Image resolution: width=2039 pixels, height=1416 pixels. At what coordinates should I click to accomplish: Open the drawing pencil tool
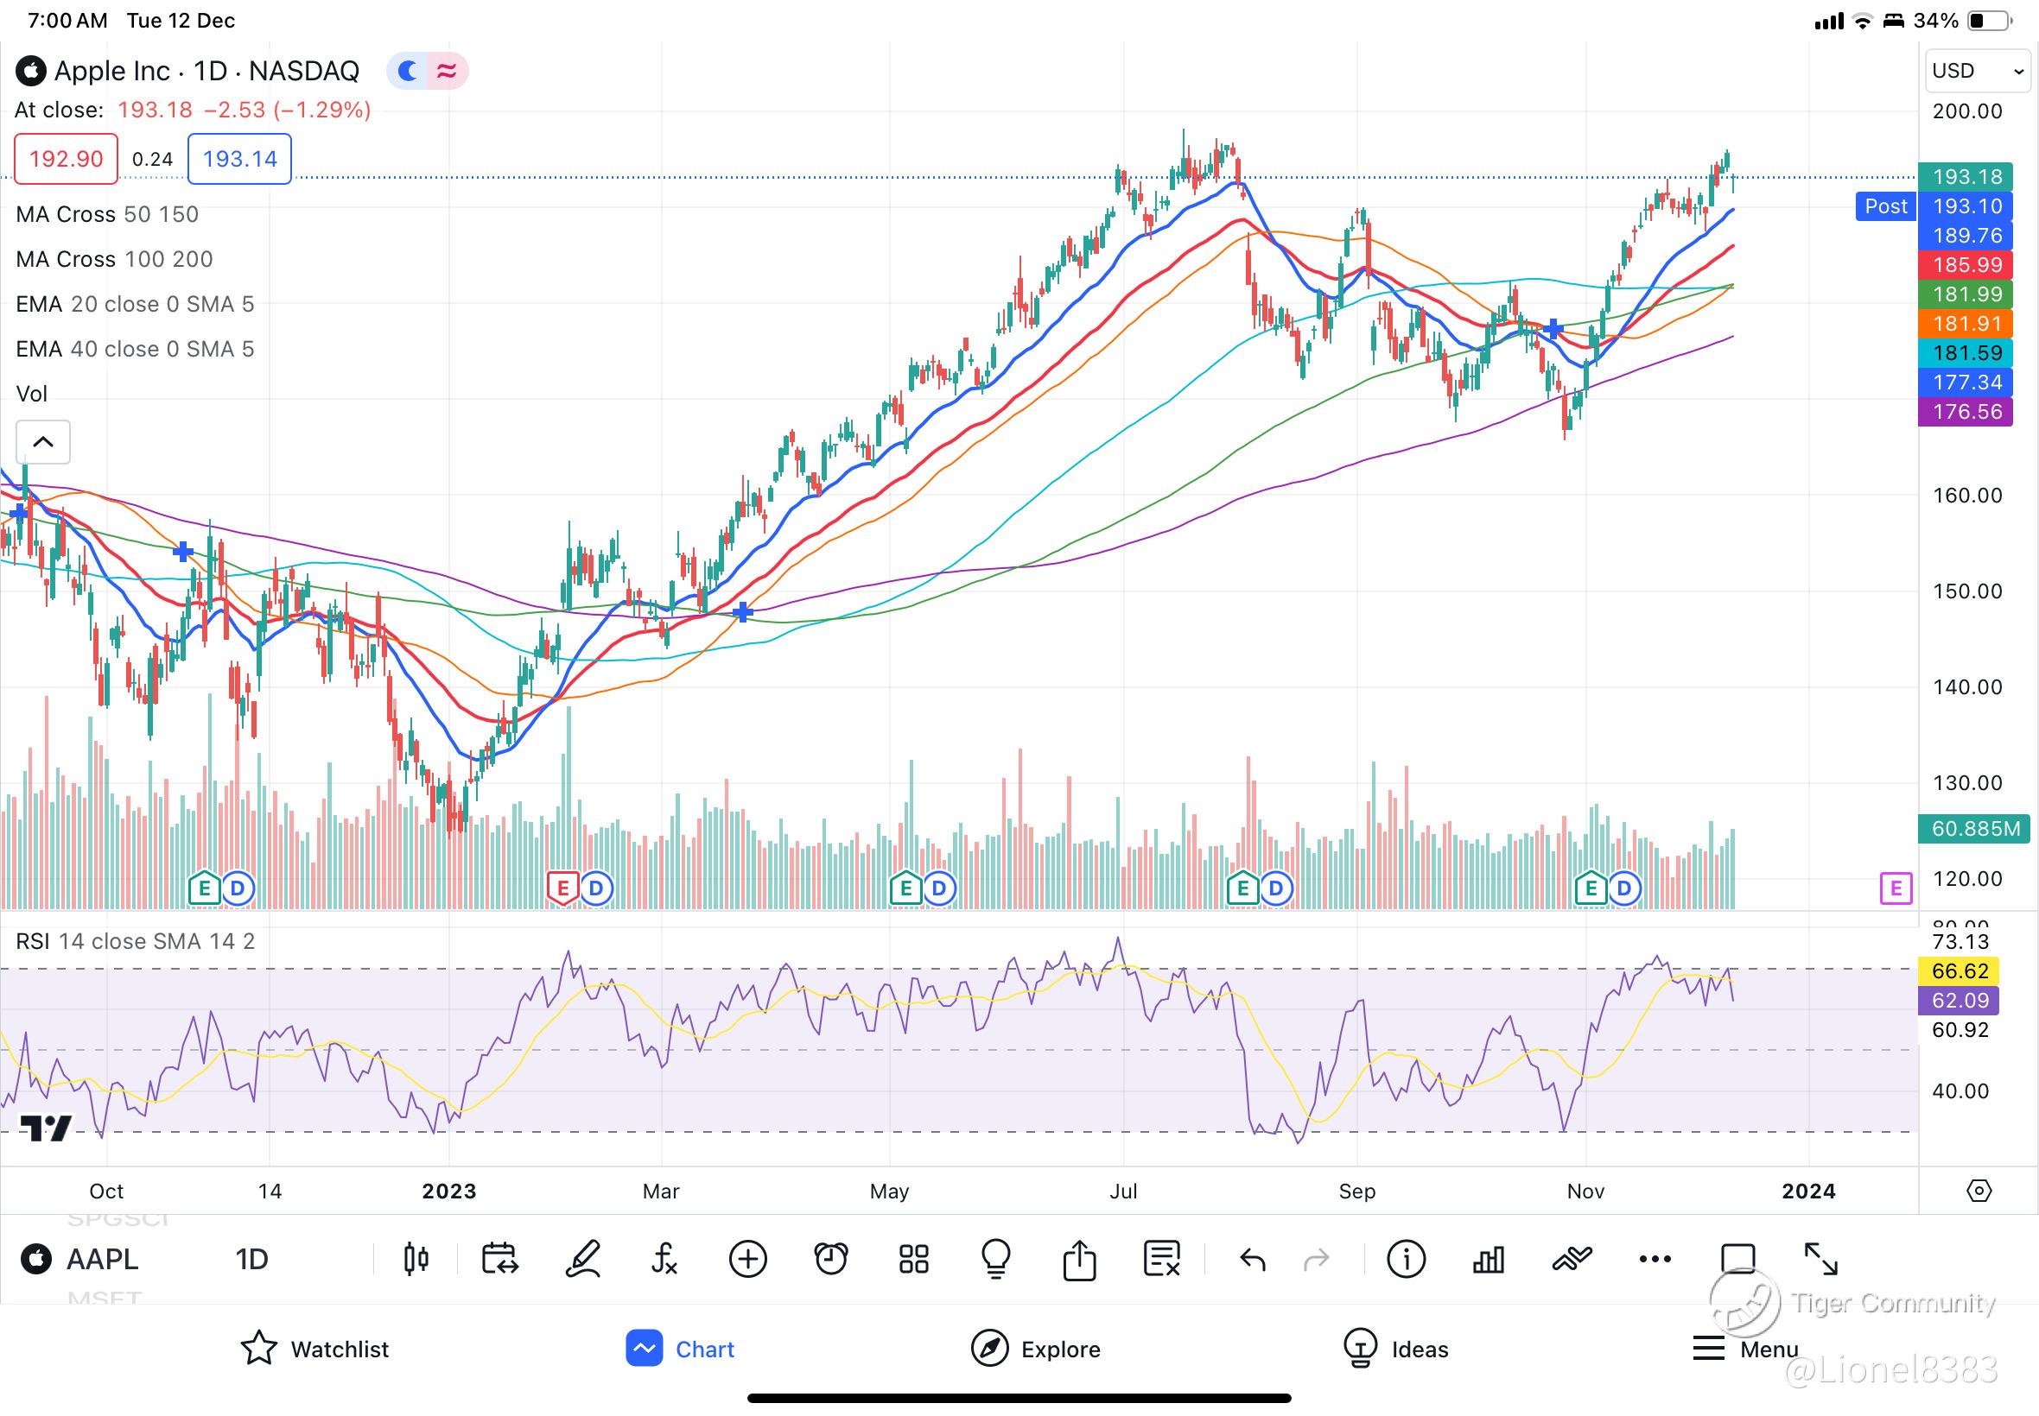583,1259
